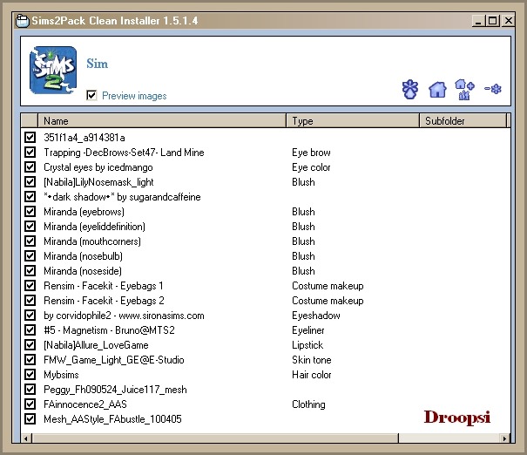Uncheck FAinnocence2_AAS checkbox
This screenshot has width=527, height=455.
point(30,404)
